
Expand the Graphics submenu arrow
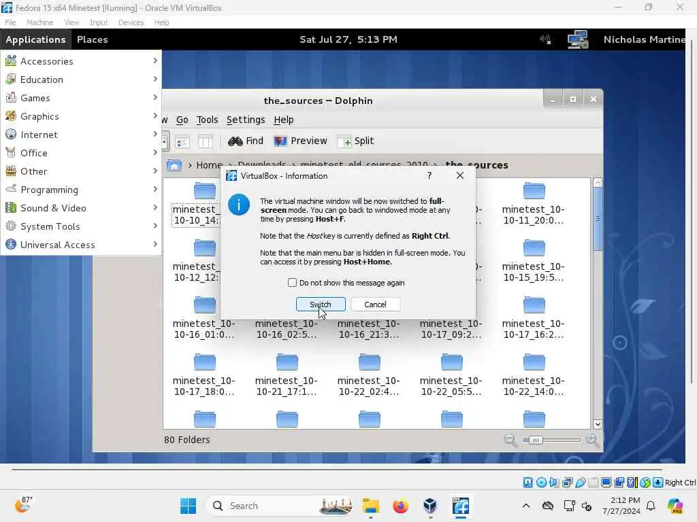click(x=155, y=116)
